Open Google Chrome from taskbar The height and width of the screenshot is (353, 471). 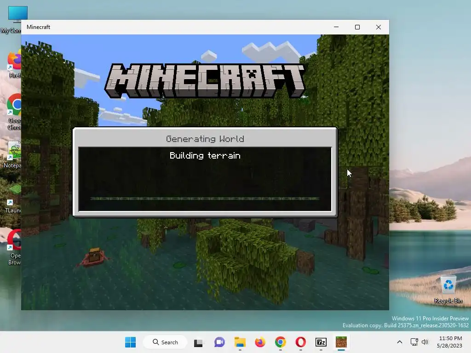click(x=280, y=342)
